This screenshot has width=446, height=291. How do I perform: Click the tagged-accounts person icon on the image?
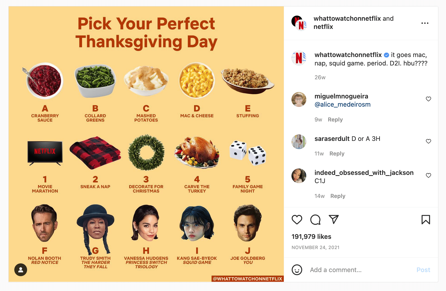coord(21,270)
